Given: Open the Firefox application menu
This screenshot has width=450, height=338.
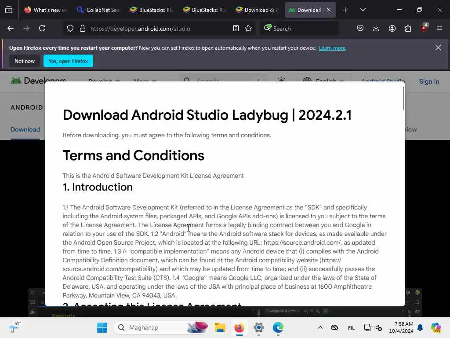Looking at the screenshot, I should pos(439,29).
